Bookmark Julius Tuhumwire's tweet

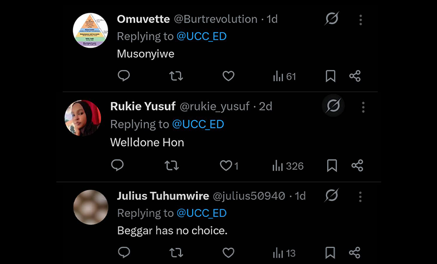coord(331,253)
